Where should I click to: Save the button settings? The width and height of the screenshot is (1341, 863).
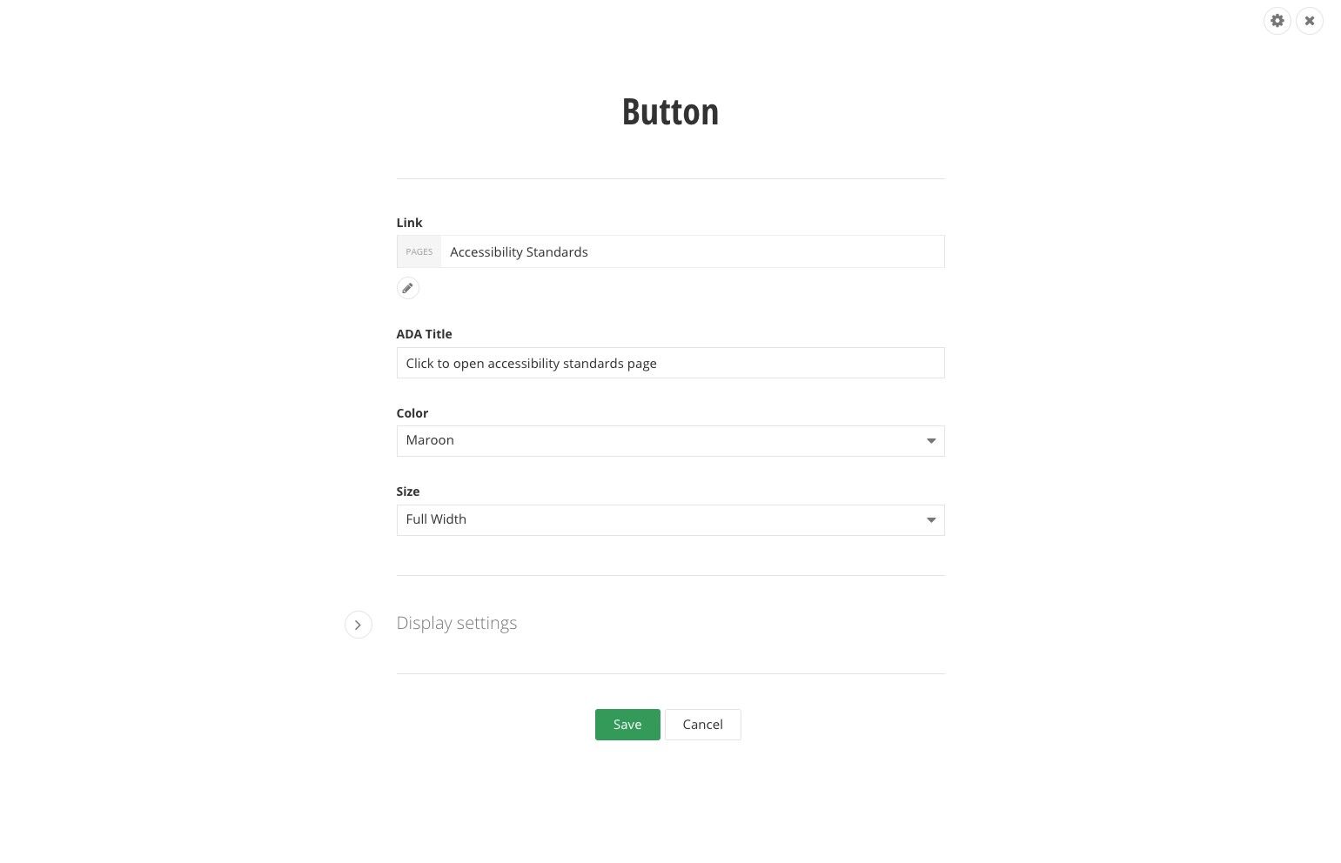pos(627,725)
